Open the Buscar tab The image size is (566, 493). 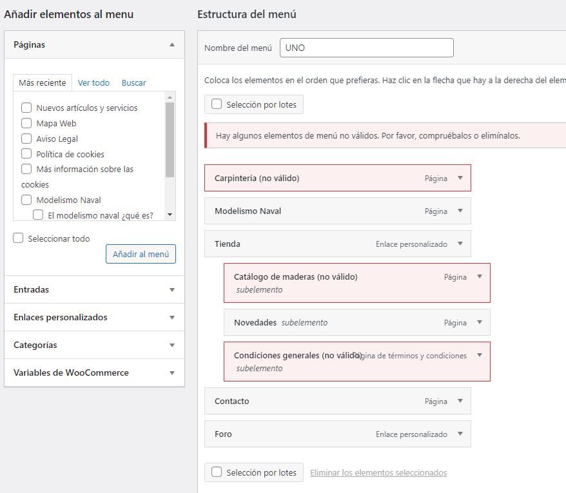tap(133, 82)
